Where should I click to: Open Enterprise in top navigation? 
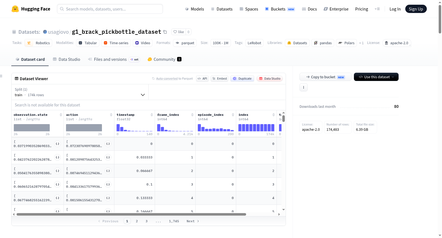336,9
